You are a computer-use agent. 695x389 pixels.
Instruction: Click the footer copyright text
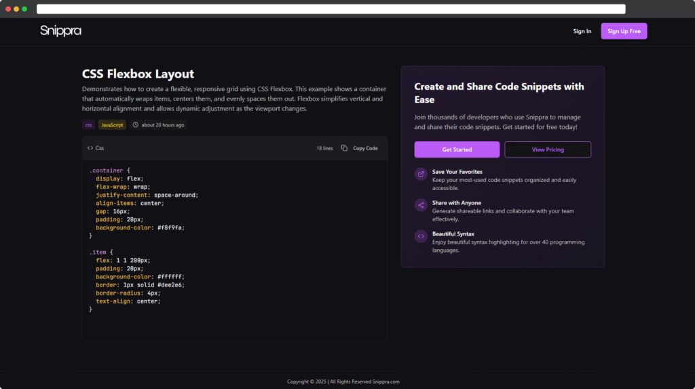click(x=343, y=382)
